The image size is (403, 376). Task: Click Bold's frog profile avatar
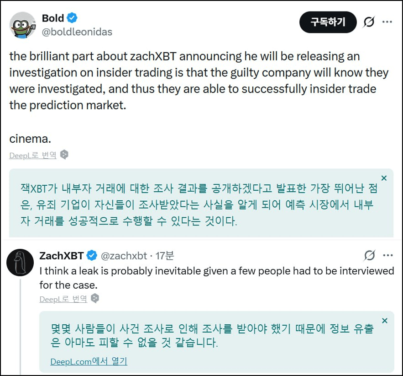point(22,25)
